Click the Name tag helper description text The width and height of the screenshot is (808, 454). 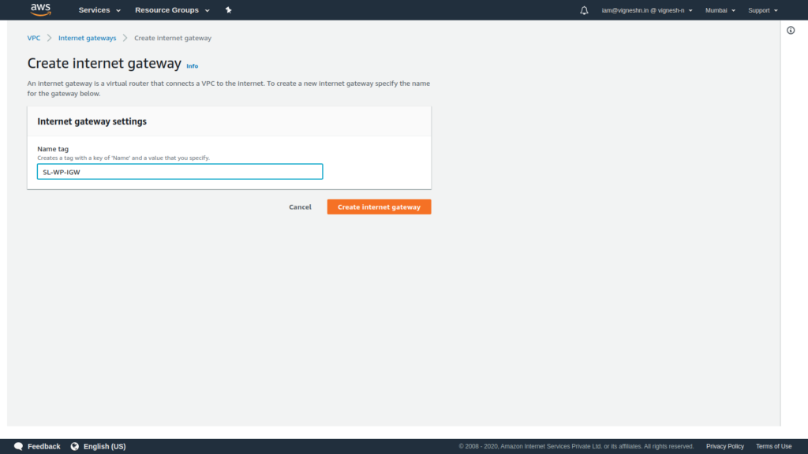tap(123, 158)
